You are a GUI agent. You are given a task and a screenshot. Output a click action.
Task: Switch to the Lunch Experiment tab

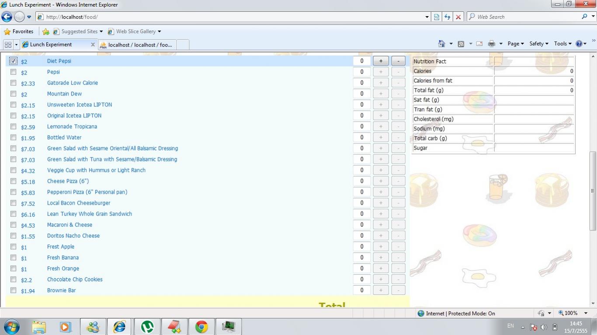coord(59,44)
